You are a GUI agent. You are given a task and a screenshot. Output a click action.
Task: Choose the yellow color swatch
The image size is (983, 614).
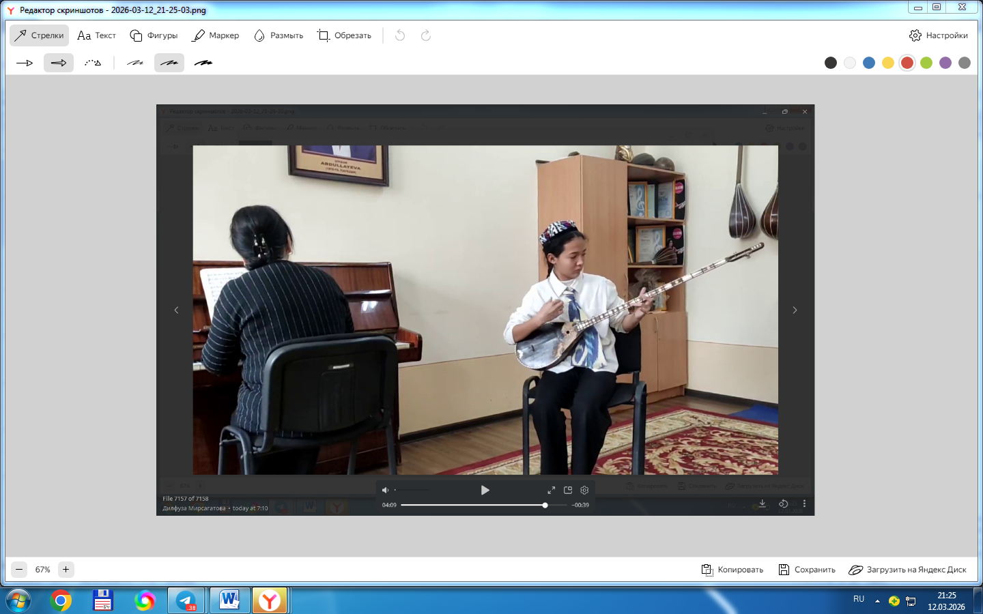(888, 63)
